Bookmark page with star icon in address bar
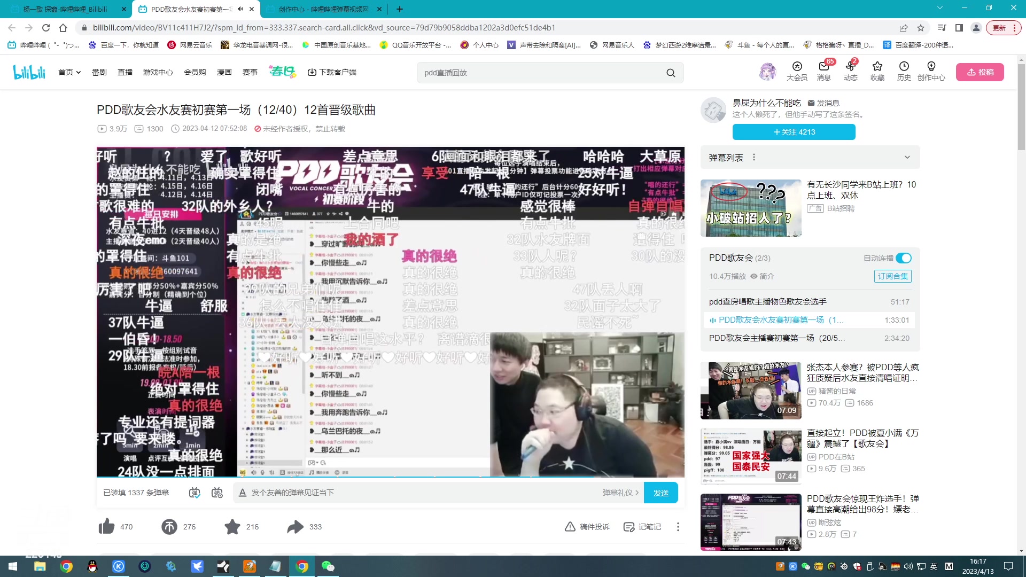This screenshot has width=1026, height=577. 921,28
